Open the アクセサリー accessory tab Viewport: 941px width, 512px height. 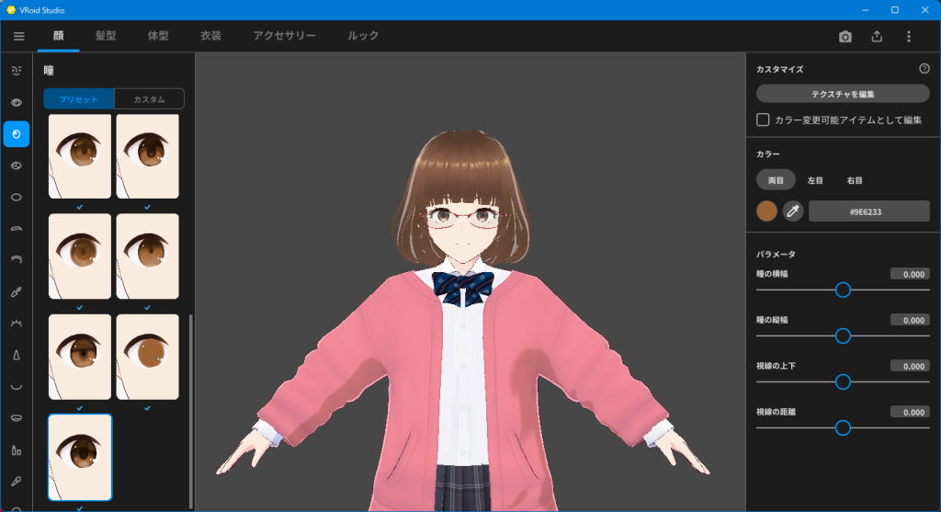click(x=285, y=36)
